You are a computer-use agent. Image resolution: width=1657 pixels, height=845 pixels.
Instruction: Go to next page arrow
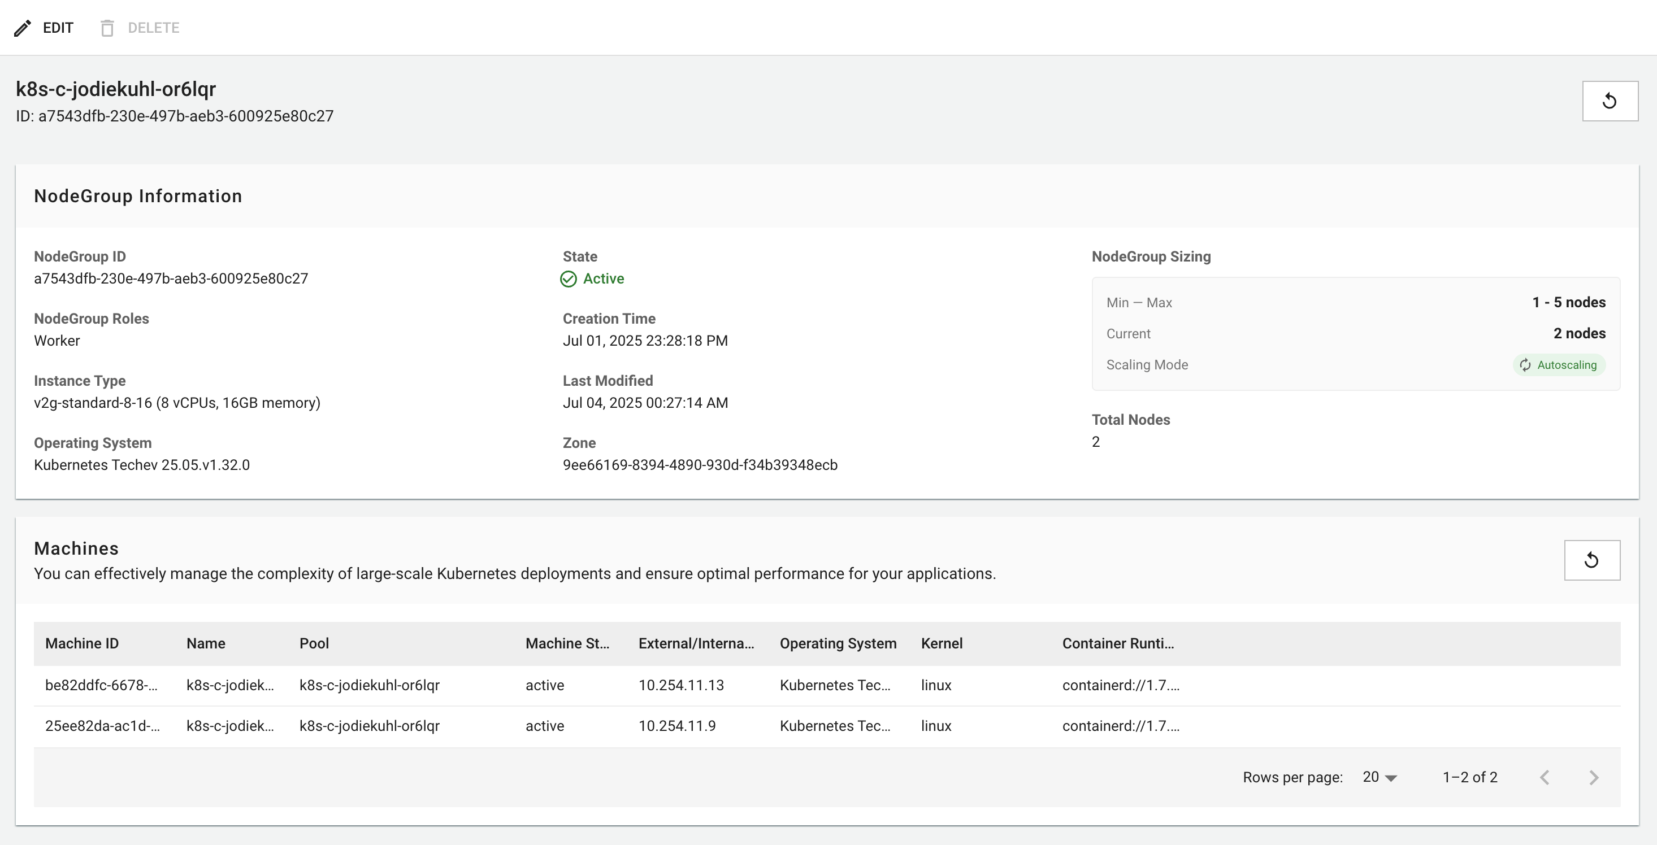pos(1593,777)
